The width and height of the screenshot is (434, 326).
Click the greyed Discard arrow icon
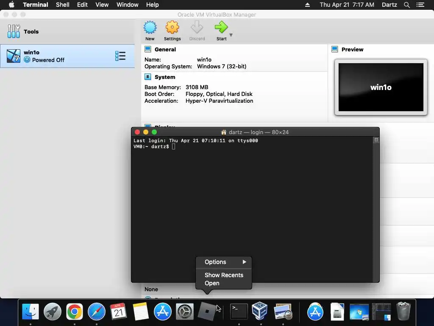point(197,28)
